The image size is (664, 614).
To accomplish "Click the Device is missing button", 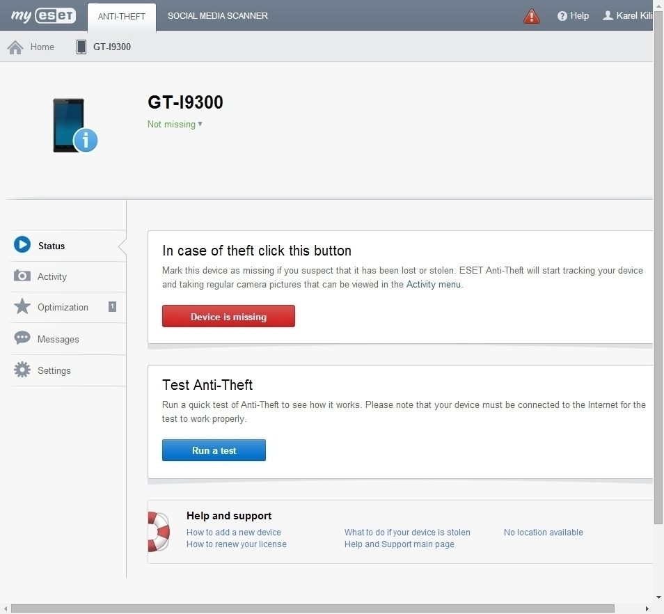I will [229, 316].
